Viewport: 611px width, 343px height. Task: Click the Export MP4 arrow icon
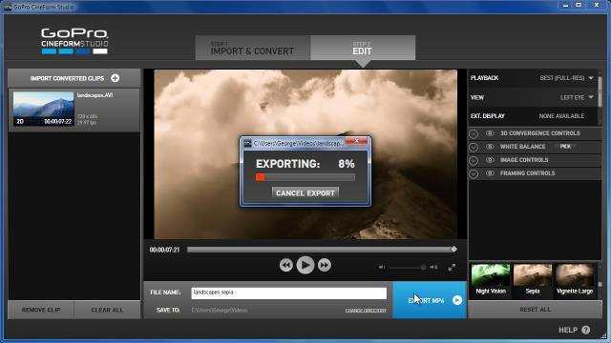click(457, 300)
